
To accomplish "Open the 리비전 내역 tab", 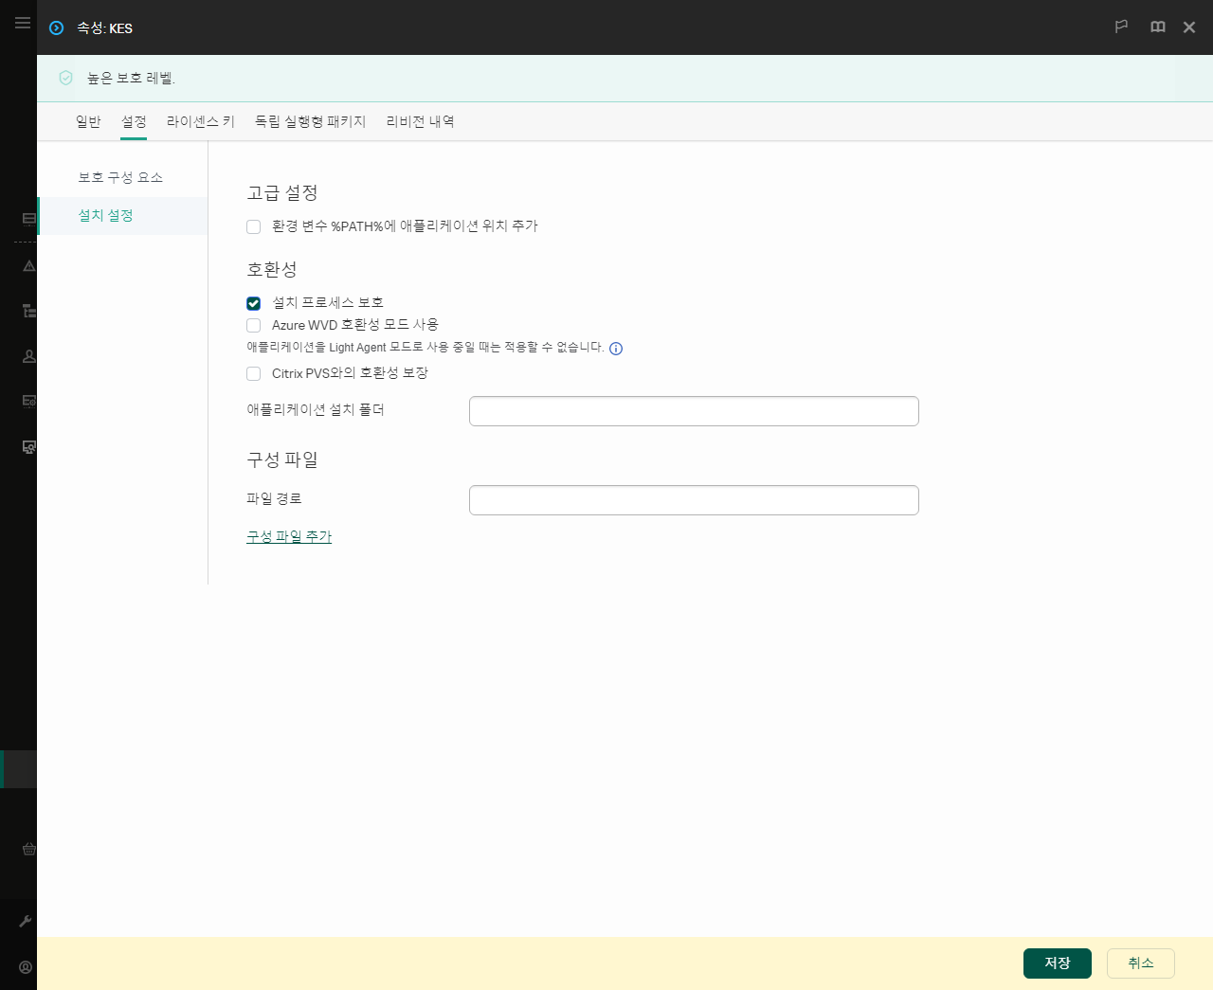I will pyautogui.click(x=419, y=121).
